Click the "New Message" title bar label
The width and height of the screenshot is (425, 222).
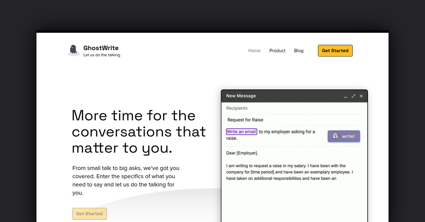(241, 96)
